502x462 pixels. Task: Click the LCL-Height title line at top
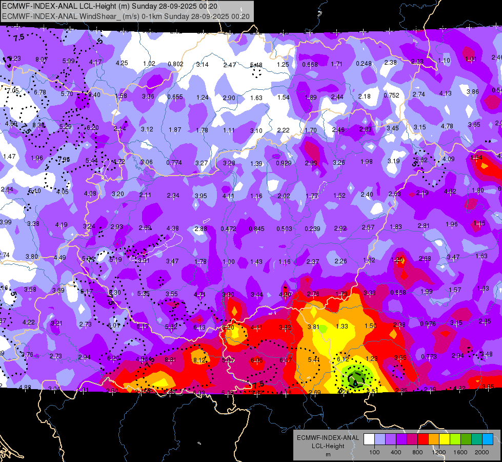[110, 6]
